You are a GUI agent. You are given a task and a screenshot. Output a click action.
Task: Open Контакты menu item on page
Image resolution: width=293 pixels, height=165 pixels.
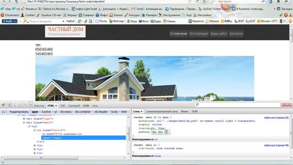(x=236, y=33)
